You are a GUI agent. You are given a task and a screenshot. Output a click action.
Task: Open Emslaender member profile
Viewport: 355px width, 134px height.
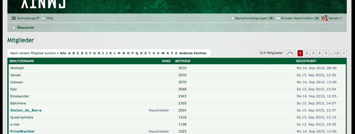(x=20, y=96)
